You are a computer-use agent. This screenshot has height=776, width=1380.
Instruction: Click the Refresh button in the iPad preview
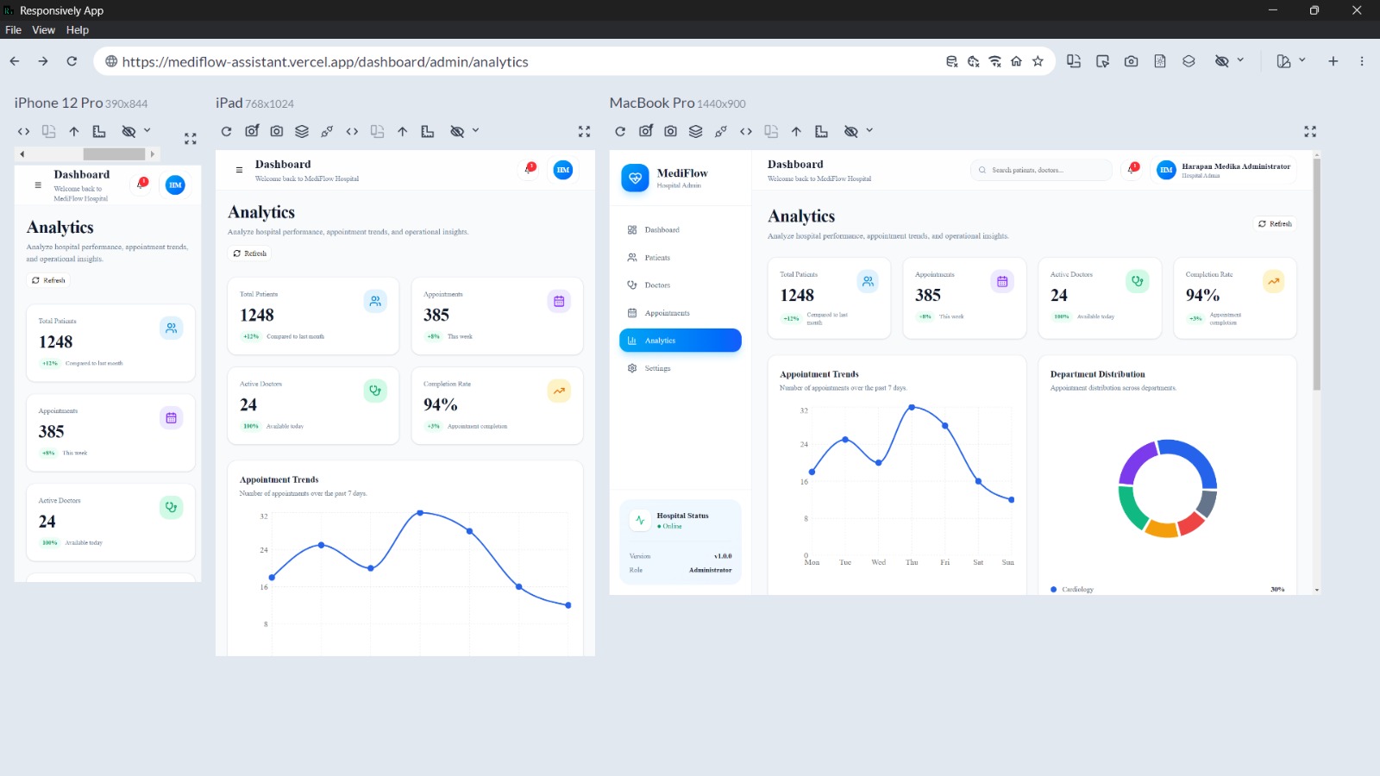pos(250,253)
